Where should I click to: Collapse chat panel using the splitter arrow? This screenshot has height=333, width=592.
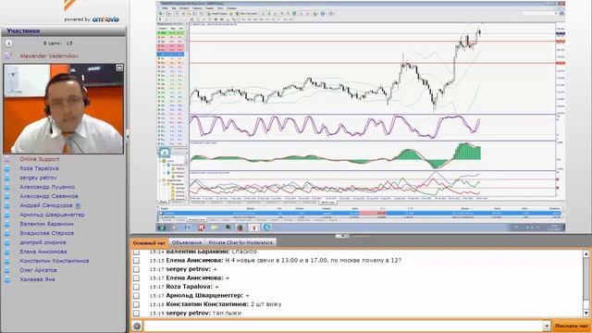pyautogui.click(x=342, y=236)
